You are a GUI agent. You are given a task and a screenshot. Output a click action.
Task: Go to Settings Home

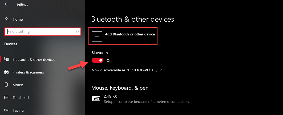(18, 19)
